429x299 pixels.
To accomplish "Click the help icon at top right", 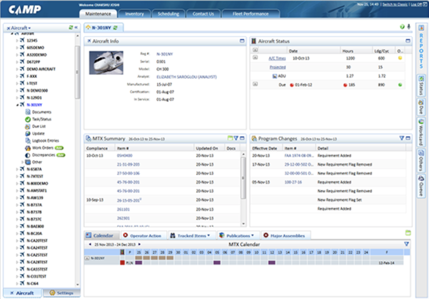I will pyautogui.click(x=402, y=27).
